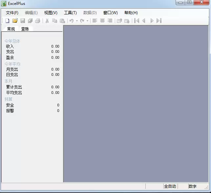Screen dimensions: 211x193
Task: Go to next record arrow
Action: tap(152, 21)
